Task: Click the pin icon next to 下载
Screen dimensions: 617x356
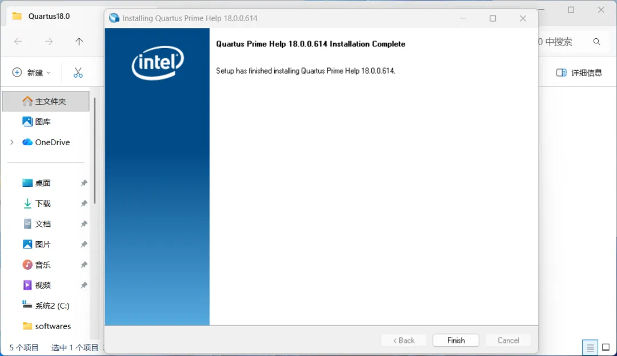Action: [84, 203]
